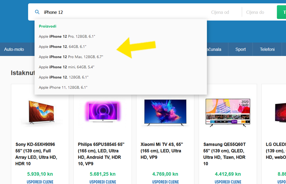Viewport: 286px width, 184px height.
Task: Open the Računala category tab
Action: [x=217, y=49]
